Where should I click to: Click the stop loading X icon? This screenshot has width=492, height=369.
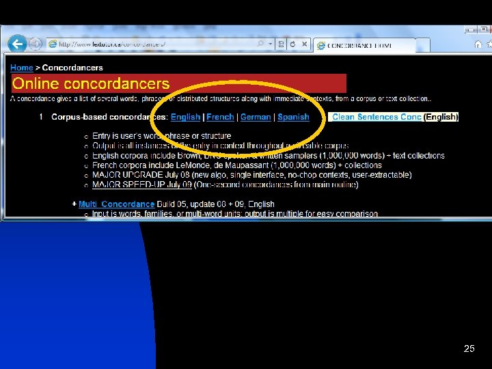tap(304, 44)
